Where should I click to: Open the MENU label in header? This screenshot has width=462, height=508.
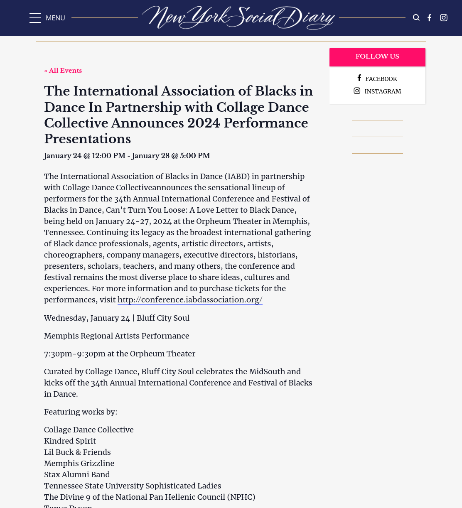point(55,18)
